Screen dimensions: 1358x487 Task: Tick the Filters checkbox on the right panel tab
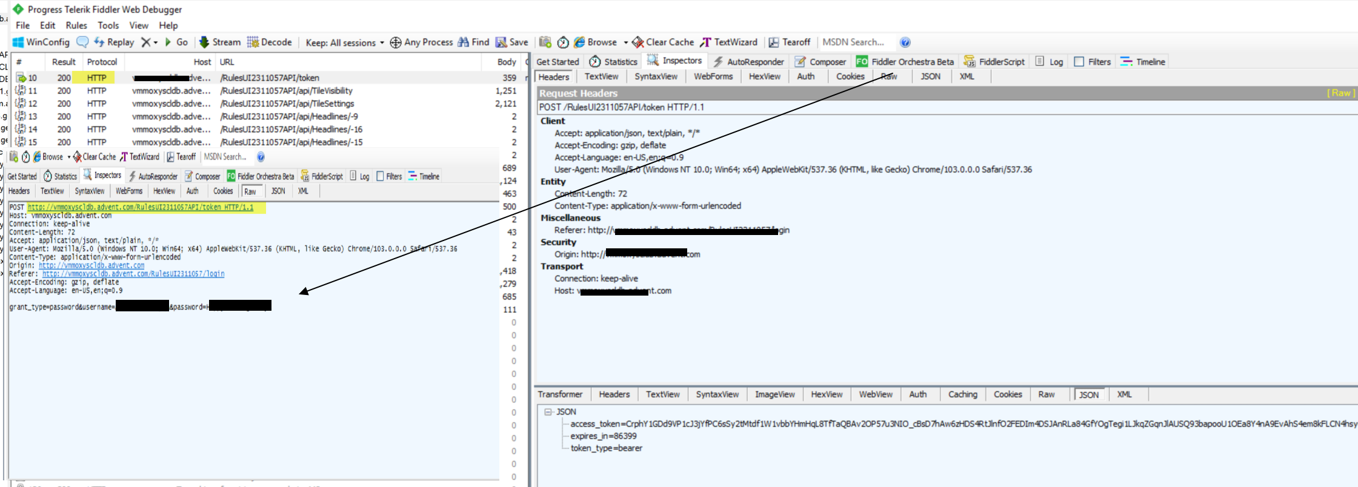[1079, 62]
